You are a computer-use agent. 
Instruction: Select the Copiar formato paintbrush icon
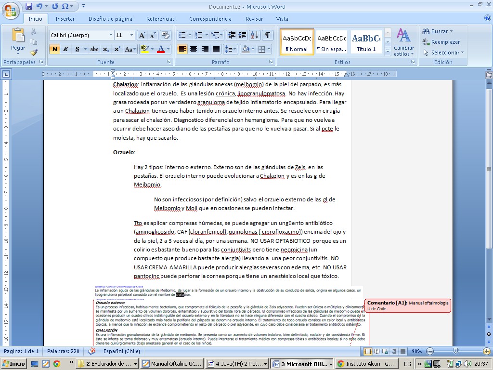pyautogui.click(x=34, y=53)
